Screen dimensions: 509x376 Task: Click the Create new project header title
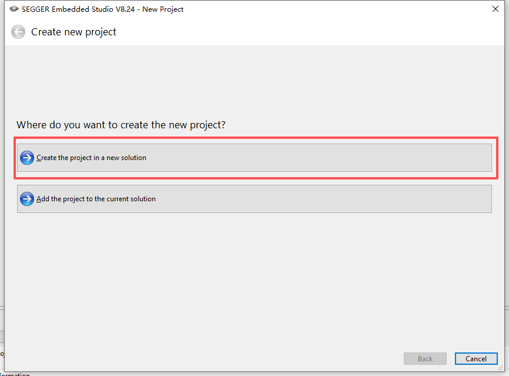pyautogui.click(x=73, y=32)
